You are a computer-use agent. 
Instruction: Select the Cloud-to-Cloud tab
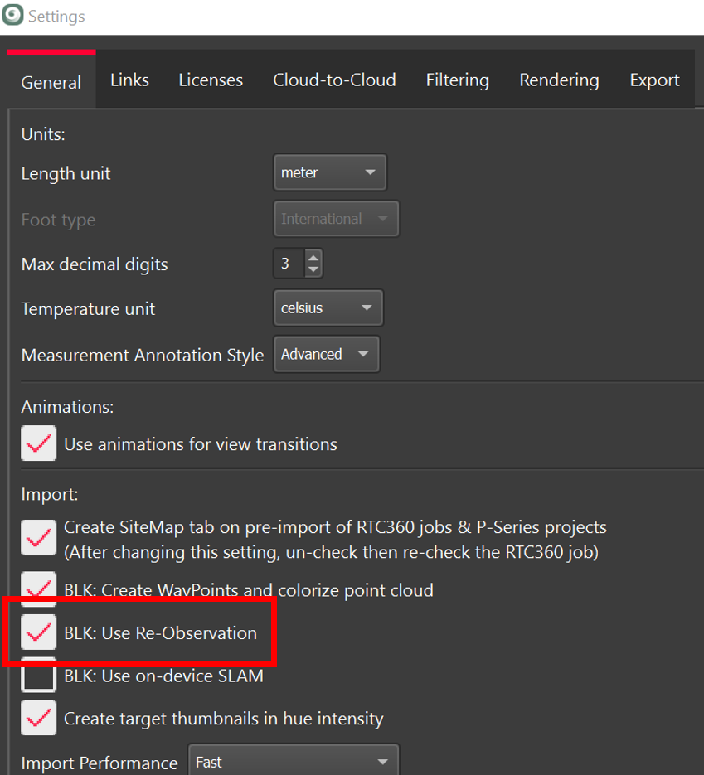(334, 80)
